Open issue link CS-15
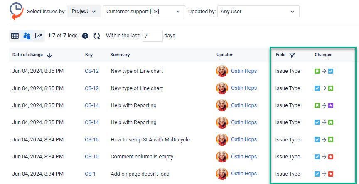This screenshot has height=184, width=359. (x=92, y=139)
